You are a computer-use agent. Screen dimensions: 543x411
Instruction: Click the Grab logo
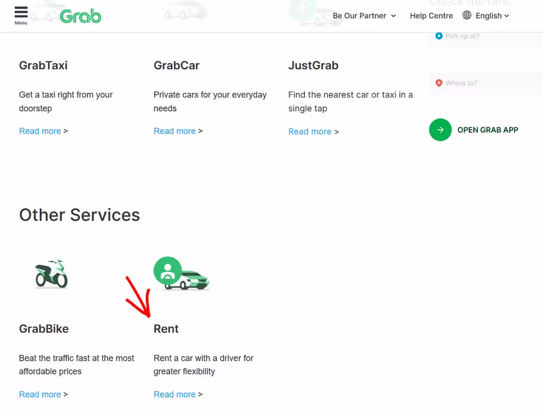click(x=81, y=16)
